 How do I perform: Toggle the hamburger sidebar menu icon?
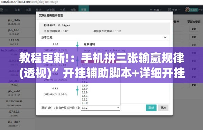click(x=6, y=10)
